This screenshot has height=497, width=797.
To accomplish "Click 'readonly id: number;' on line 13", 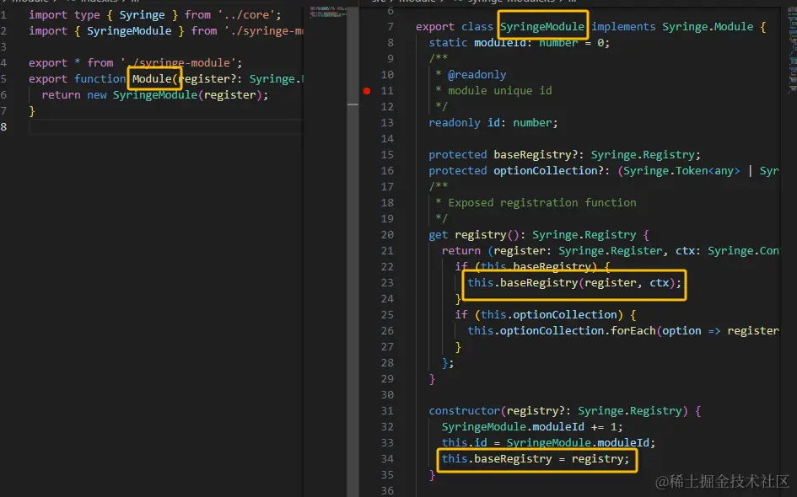I will click(493, 123).
